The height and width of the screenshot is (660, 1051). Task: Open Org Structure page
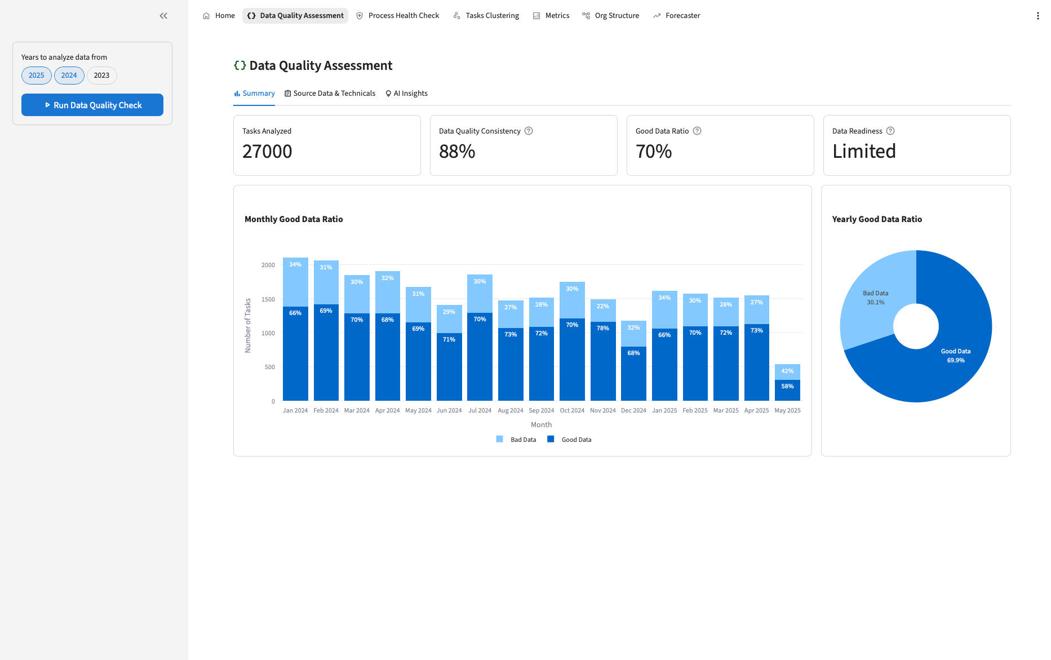(610, 16)
